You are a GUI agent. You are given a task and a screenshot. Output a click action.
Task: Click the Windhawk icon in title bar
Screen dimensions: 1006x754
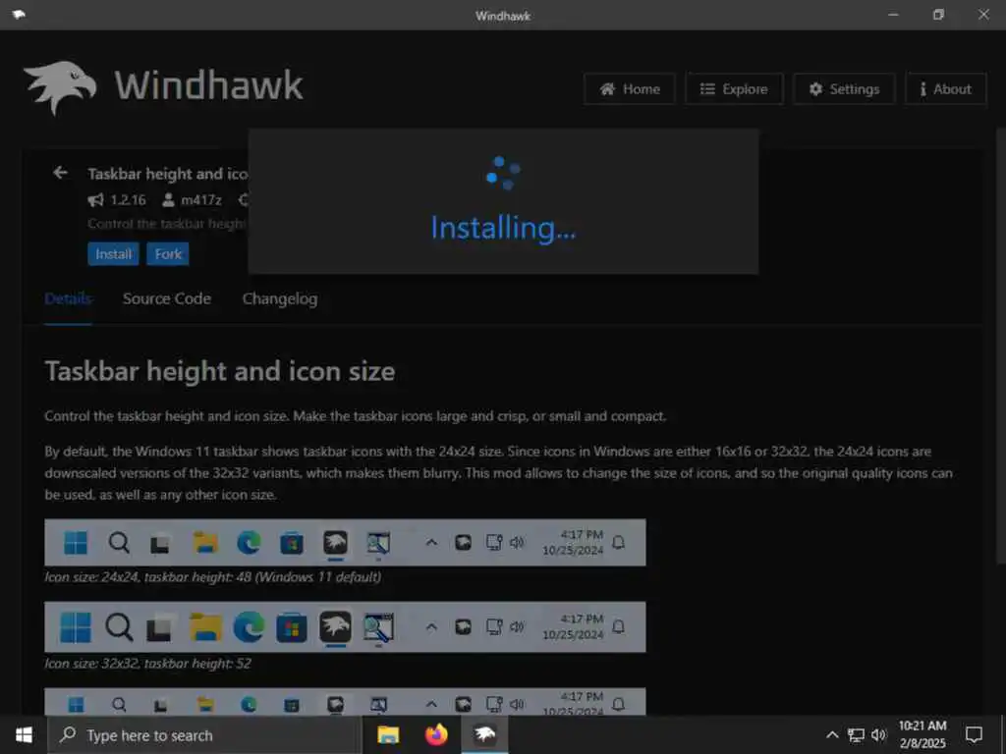tap(19, 15)
